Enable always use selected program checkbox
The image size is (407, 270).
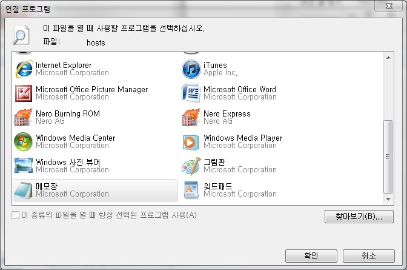pyautogui.click(x=15, y=215)
